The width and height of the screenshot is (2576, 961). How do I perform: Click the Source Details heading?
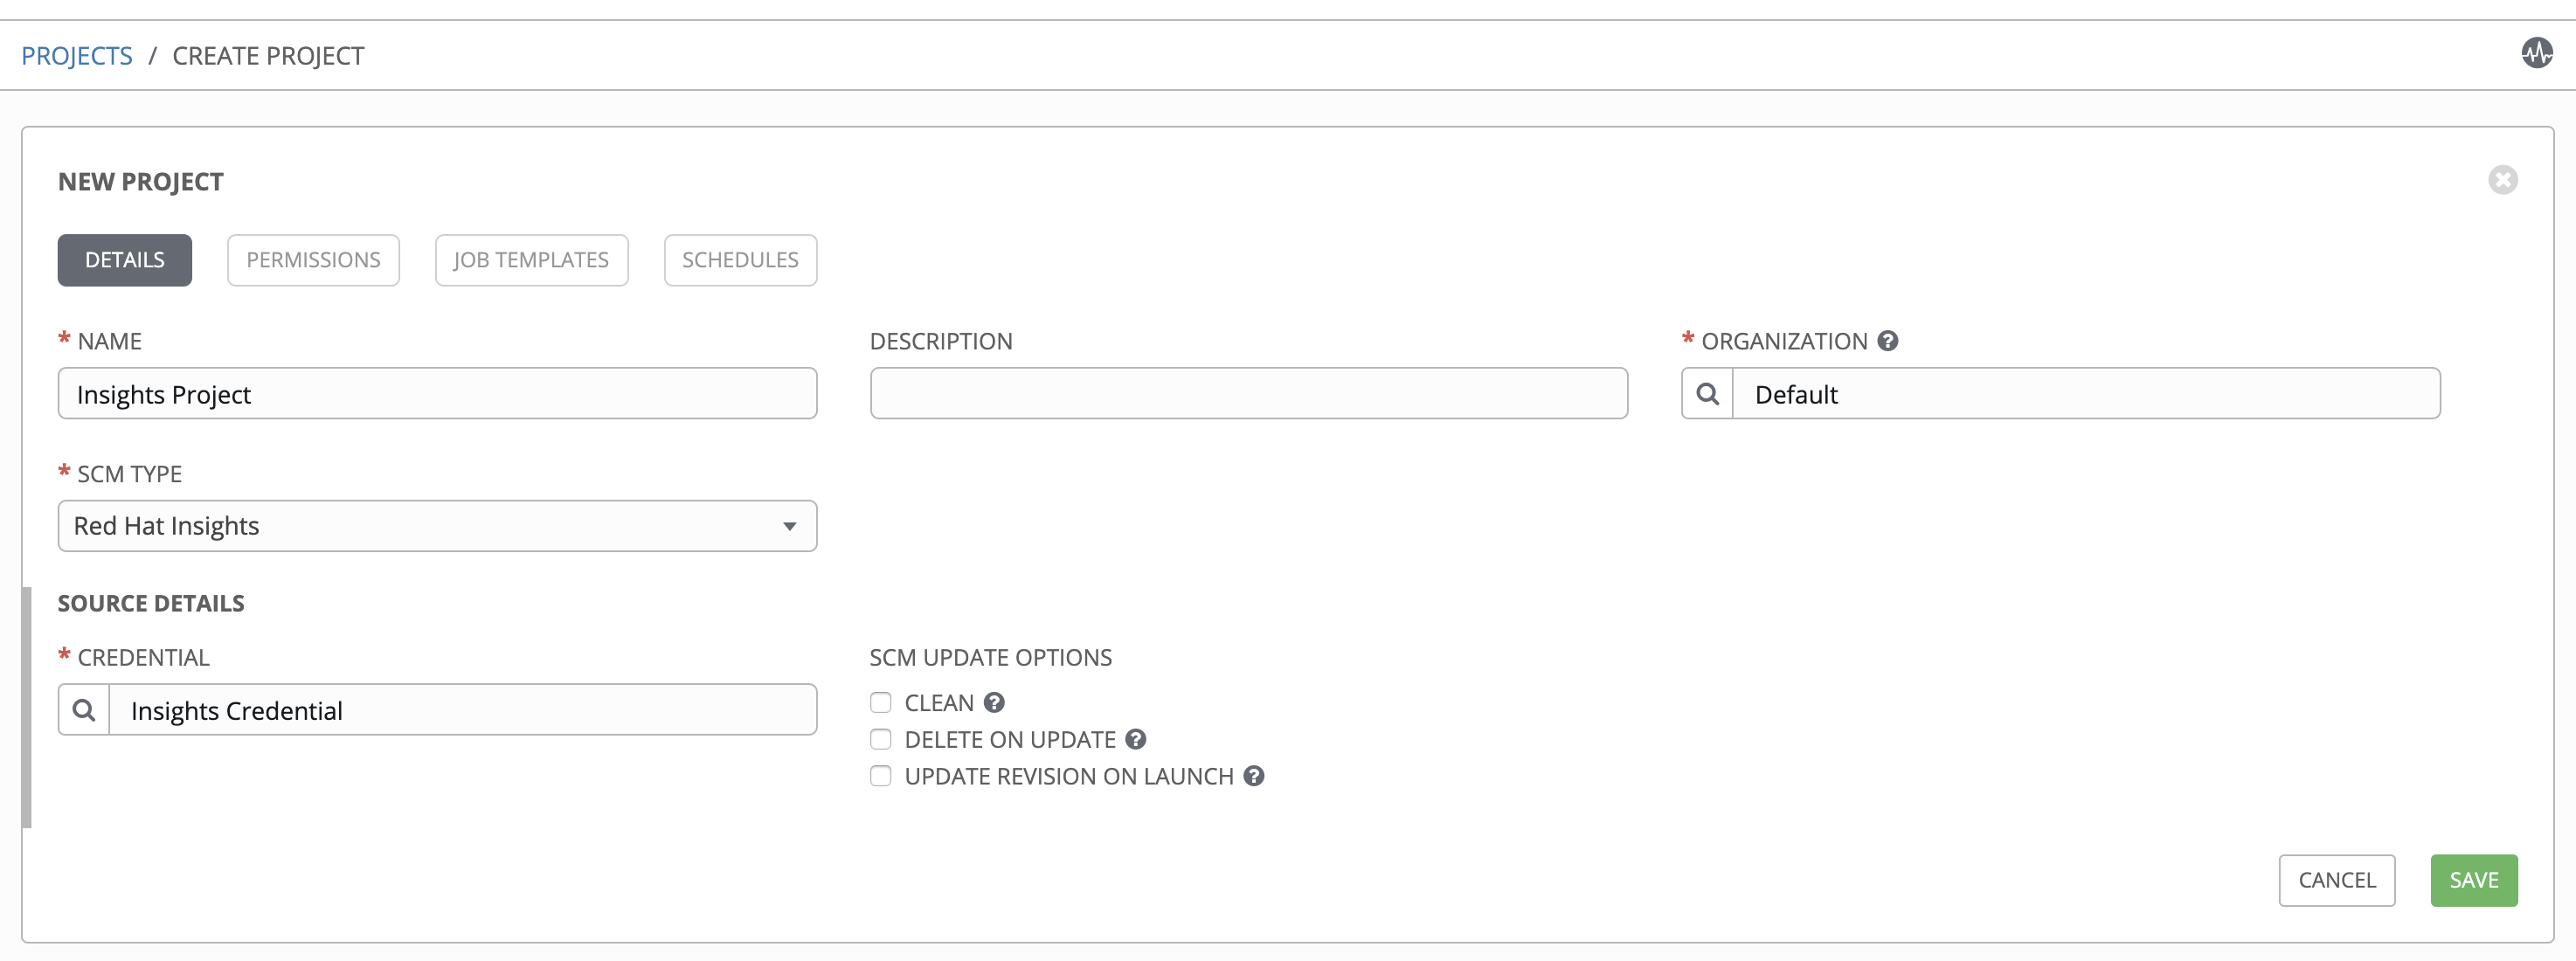(151, 603)
